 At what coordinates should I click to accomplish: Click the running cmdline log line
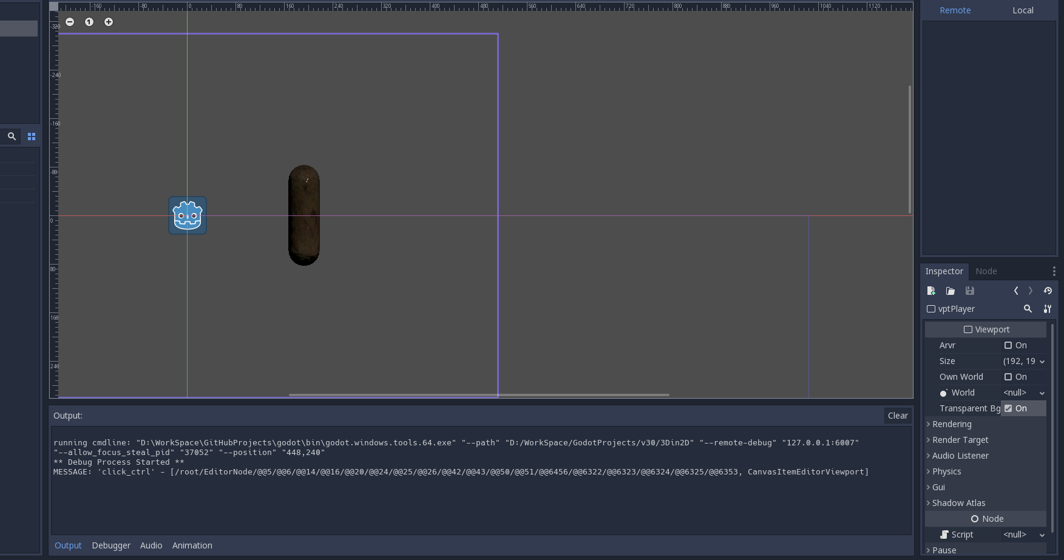click(456, 447)
